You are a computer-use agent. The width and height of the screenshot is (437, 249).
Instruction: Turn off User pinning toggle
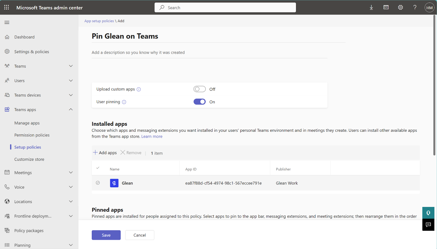pos(199,102)
